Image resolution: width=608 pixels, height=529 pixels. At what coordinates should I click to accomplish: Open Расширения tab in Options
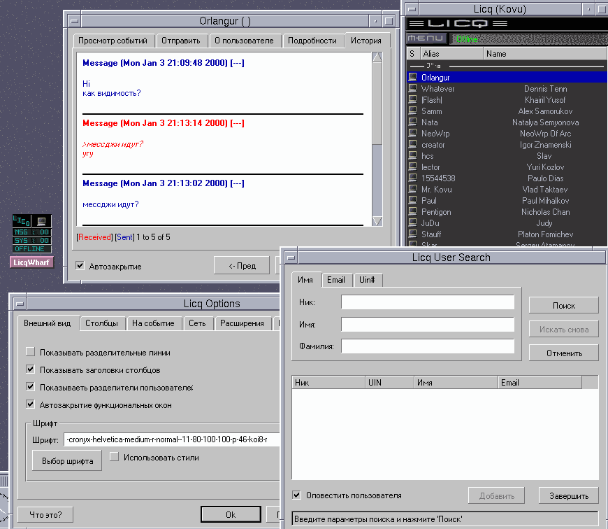tap(242, 323)
